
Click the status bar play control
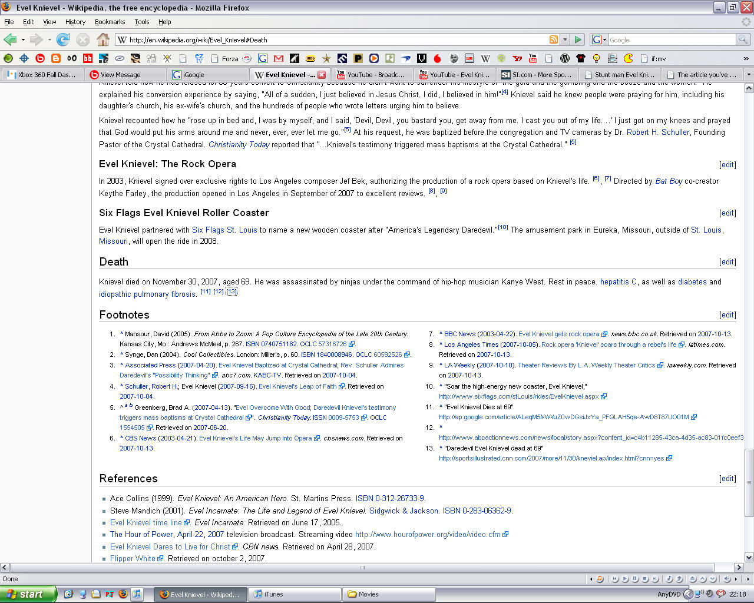[x=625, y=579]
